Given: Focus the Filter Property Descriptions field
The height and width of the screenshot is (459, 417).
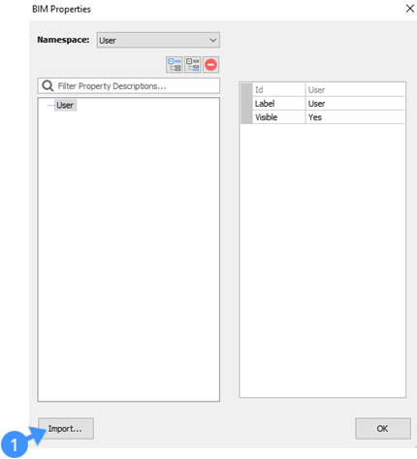Looking at the screenshot, I should pos(129,85).
